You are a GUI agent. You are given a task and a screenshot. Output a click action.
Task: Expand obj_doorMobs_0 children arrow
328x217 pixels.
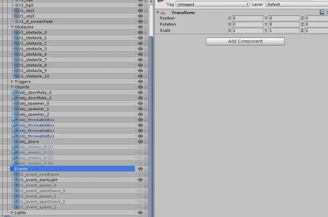point(17,92)
